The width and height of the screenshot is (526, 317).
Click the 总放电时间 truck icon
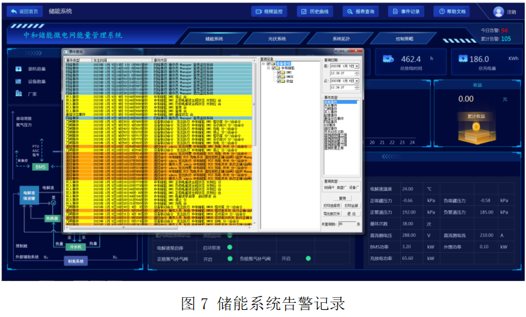pos(388,59)
